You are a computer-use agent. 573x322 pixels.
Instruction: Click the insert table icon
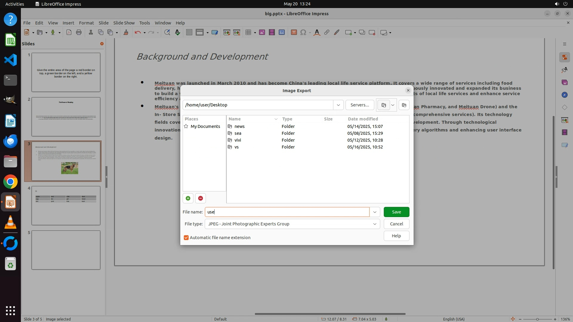248,32
